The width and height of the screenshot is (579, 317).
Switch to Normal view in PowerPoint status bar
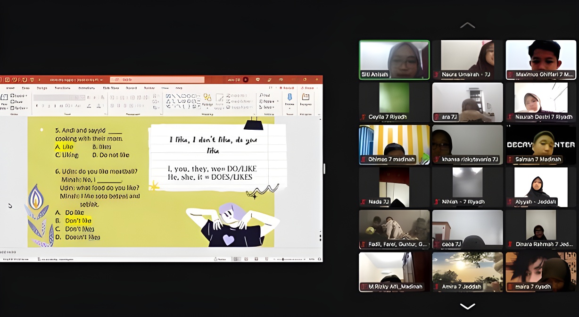coord(237,259)
